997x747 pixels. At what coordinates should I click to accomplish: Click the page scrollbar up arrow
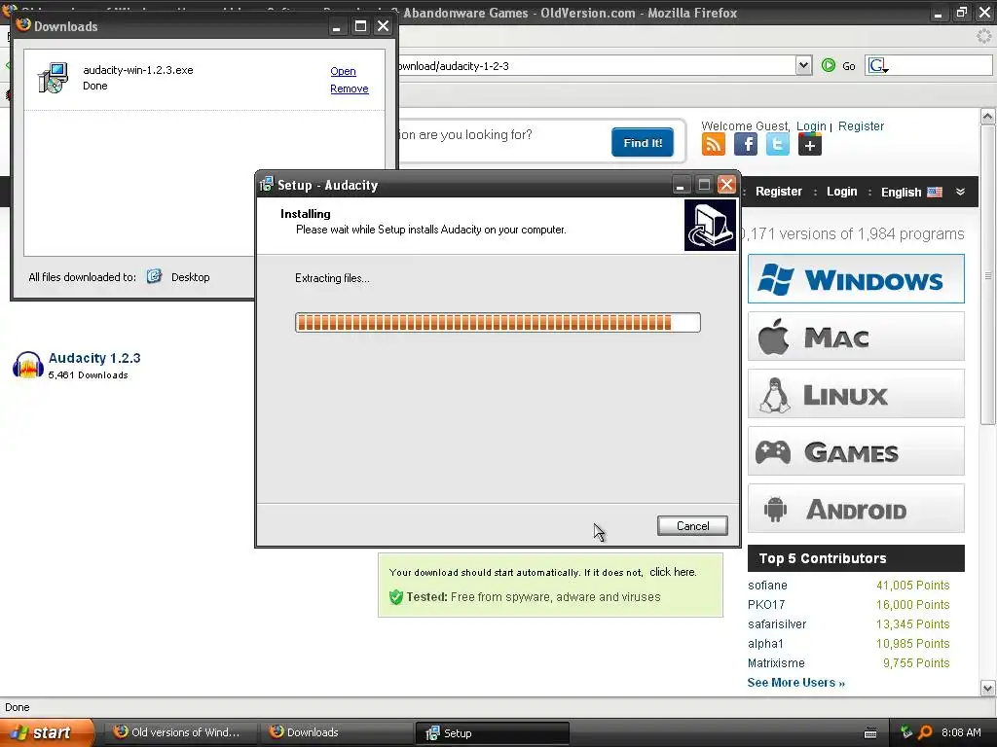coord(987,117)
